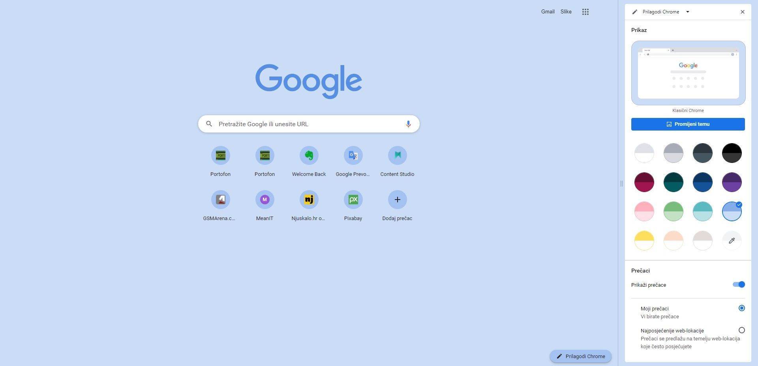758x366 pixels.
Task: Select the Moji prečaci radio option
Action: (x=742, y=308)
